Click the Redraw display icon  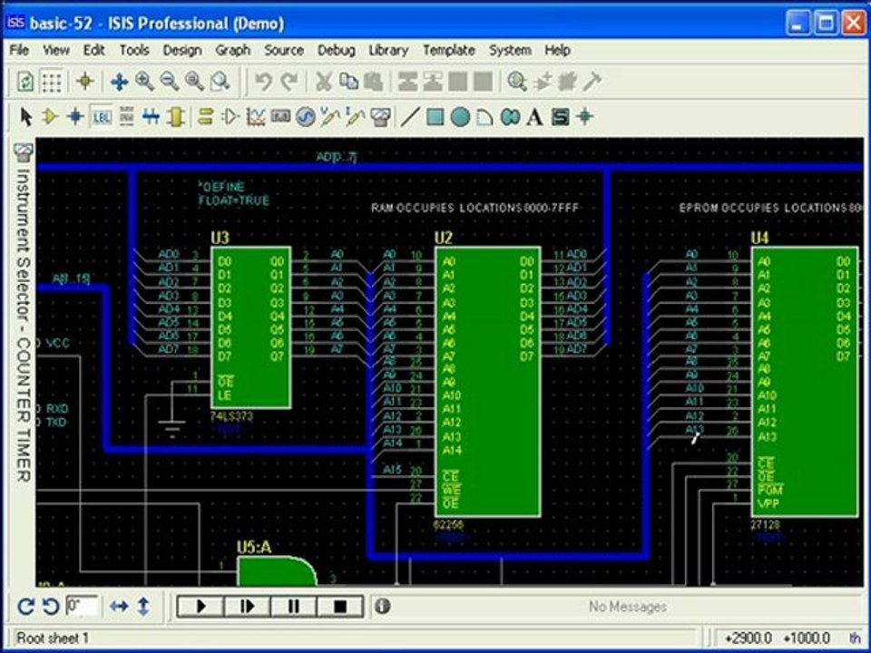click(25, 82)
